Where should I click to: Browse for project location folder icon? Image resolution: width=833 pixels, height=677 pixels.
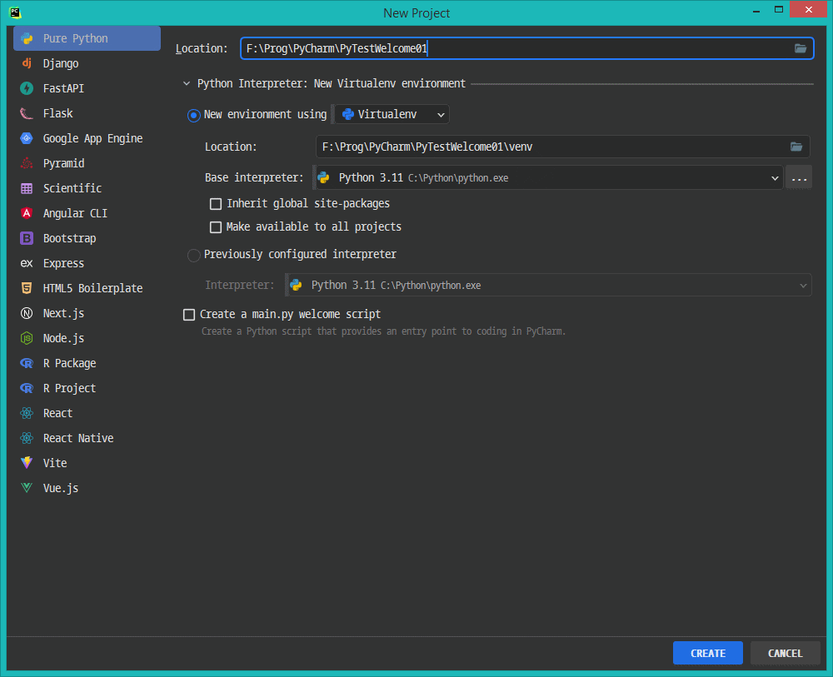coord(800,48)
